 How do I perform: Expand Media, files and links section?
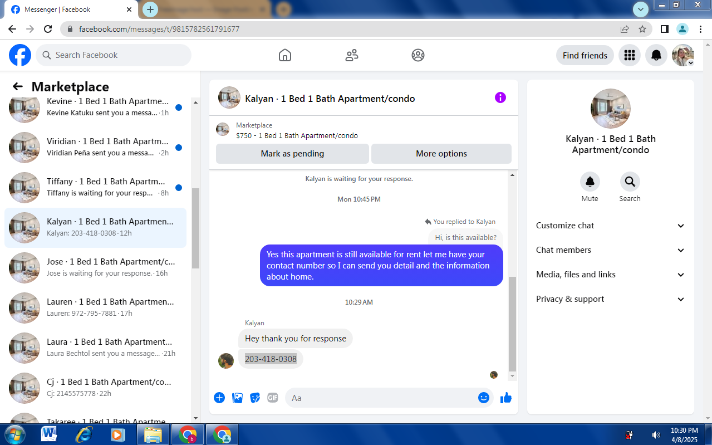611,275
